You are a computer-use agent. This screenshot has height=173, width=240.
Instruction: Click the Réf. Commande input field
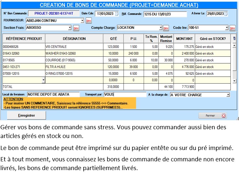(x=165, y=14)
